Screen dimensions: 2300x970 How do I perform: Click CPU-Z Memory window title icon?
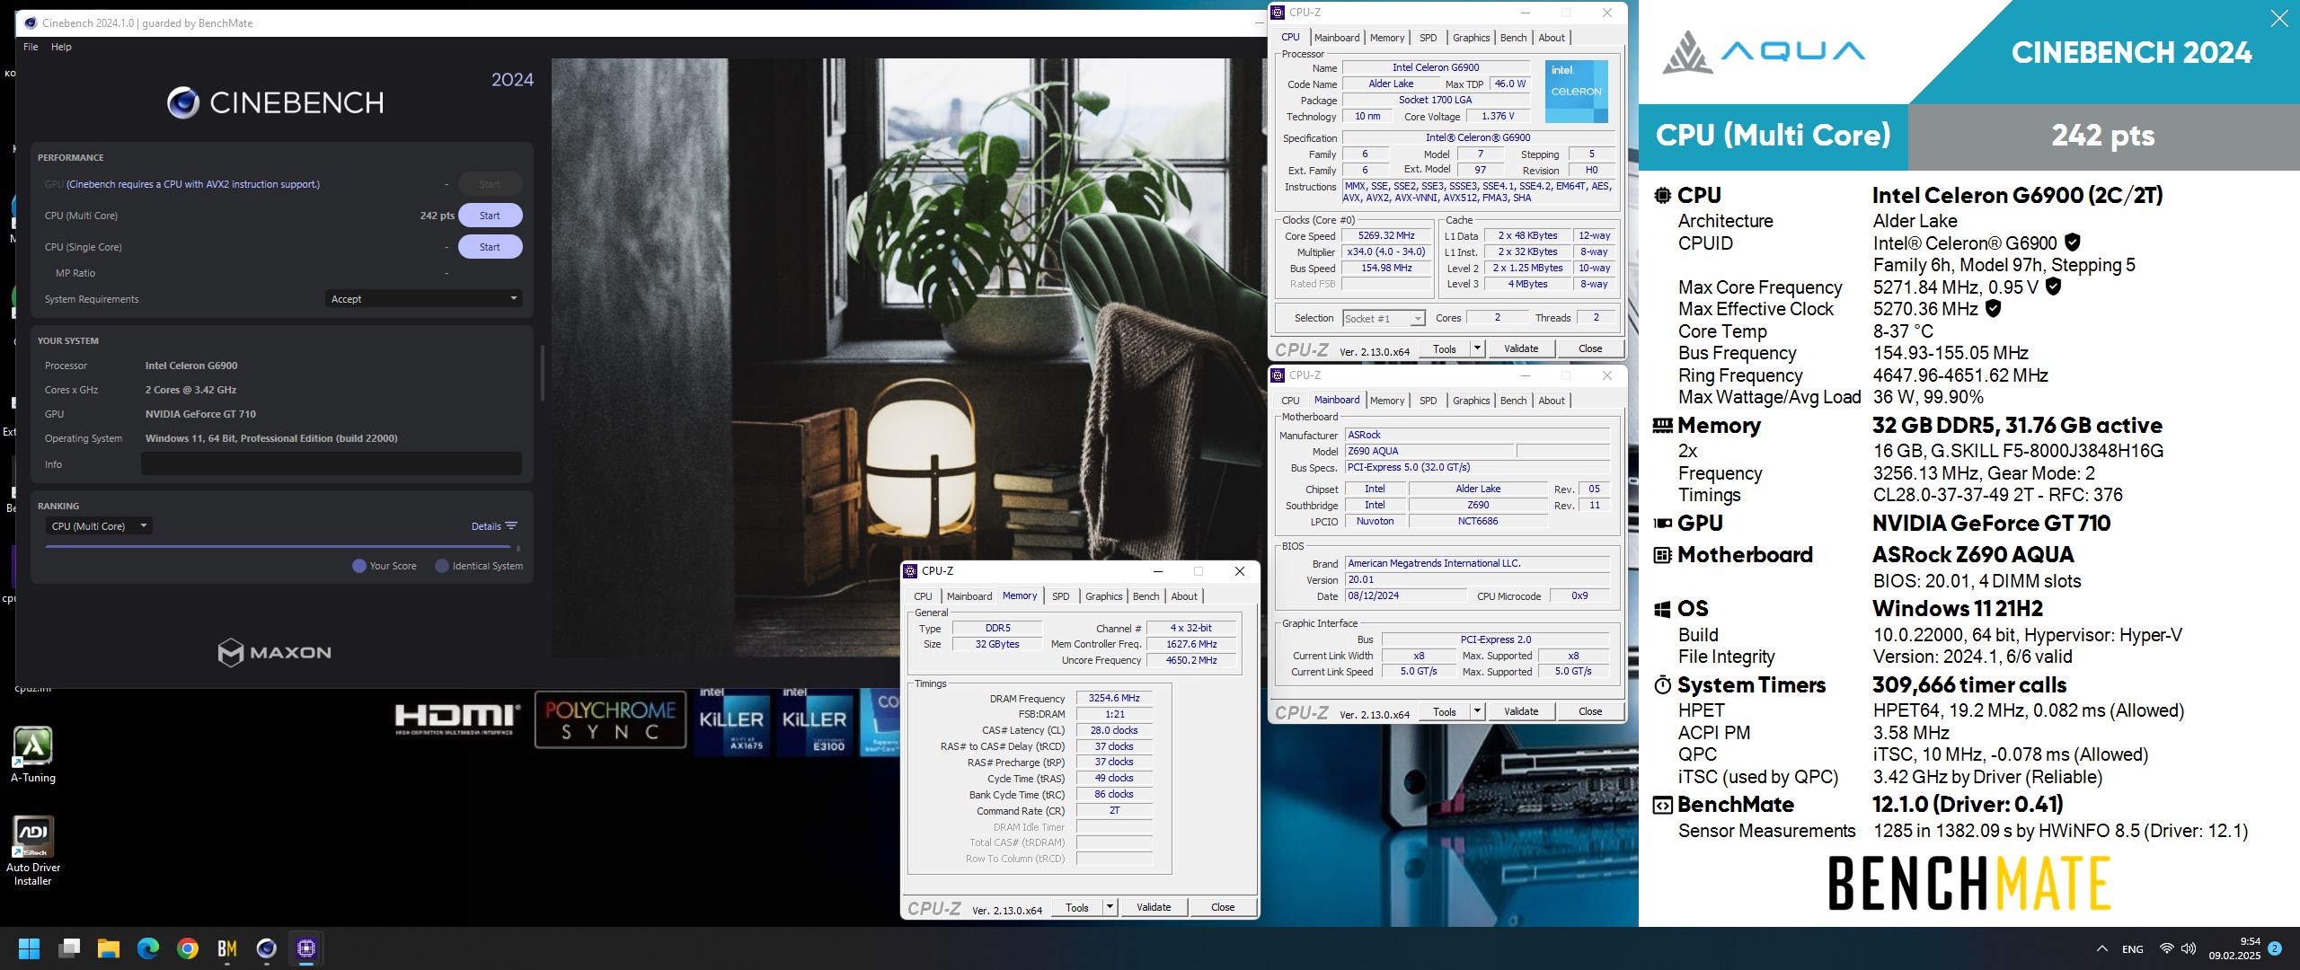(x=910, y=571)
